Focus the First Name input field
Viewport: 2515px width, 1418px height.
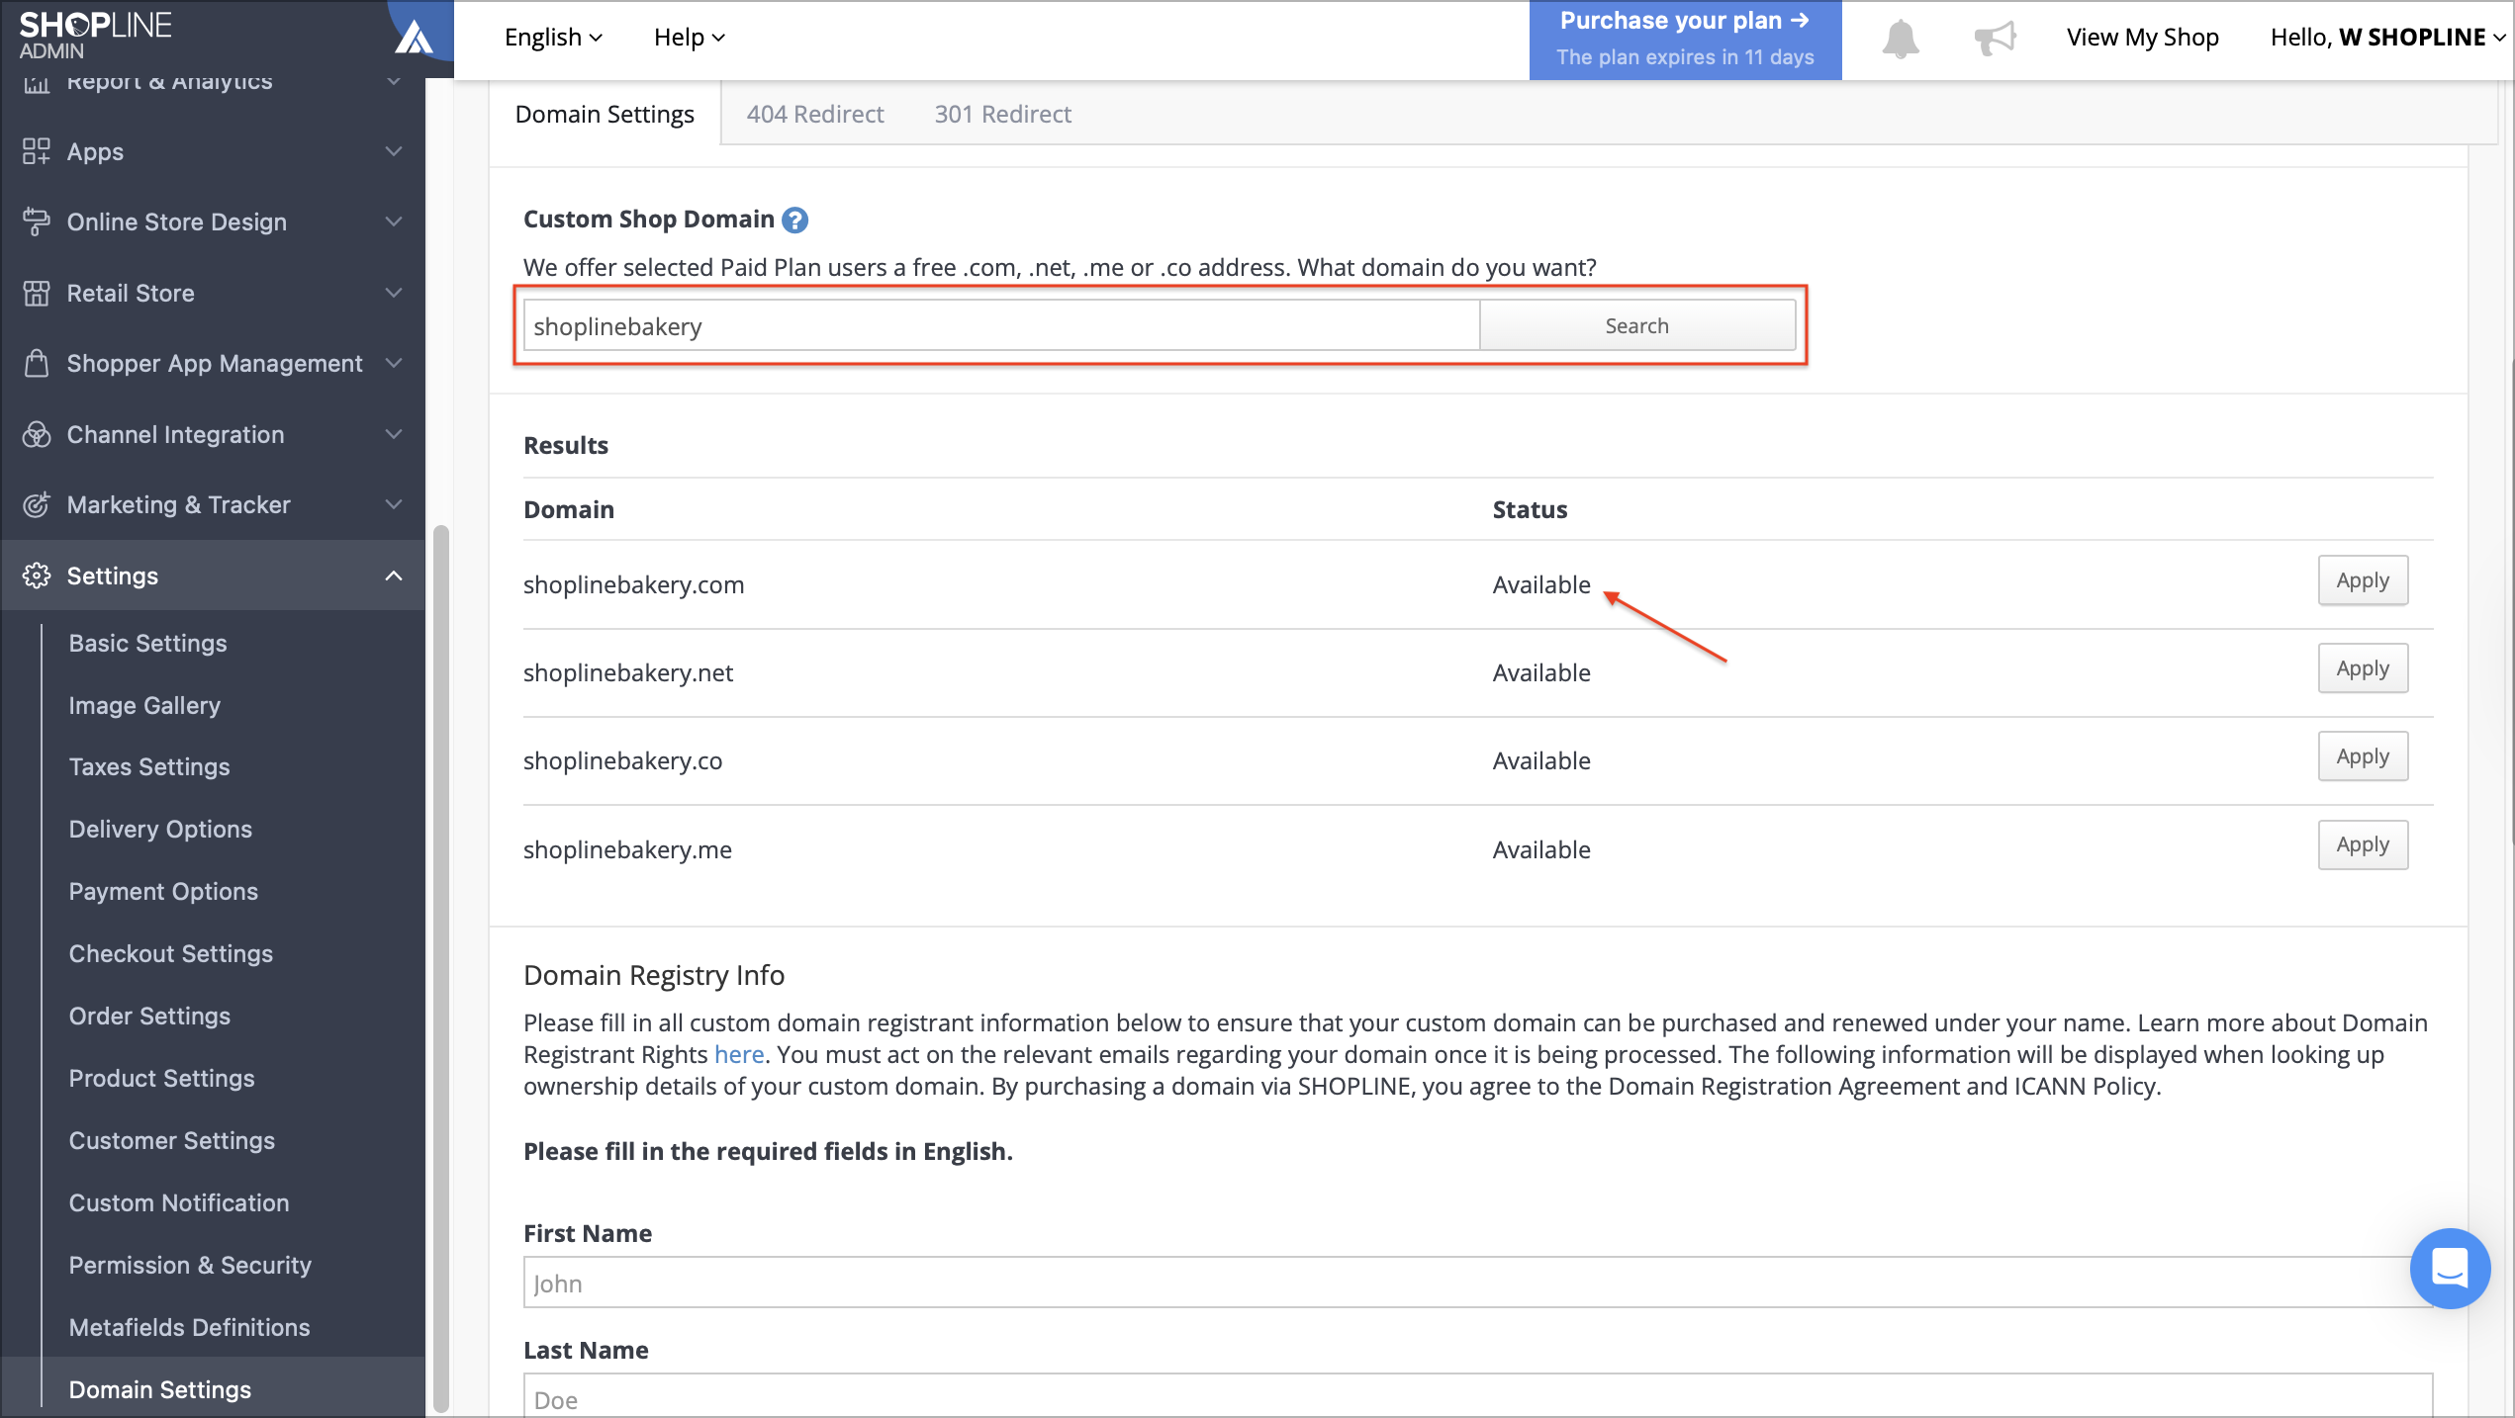[1478, 1283]
